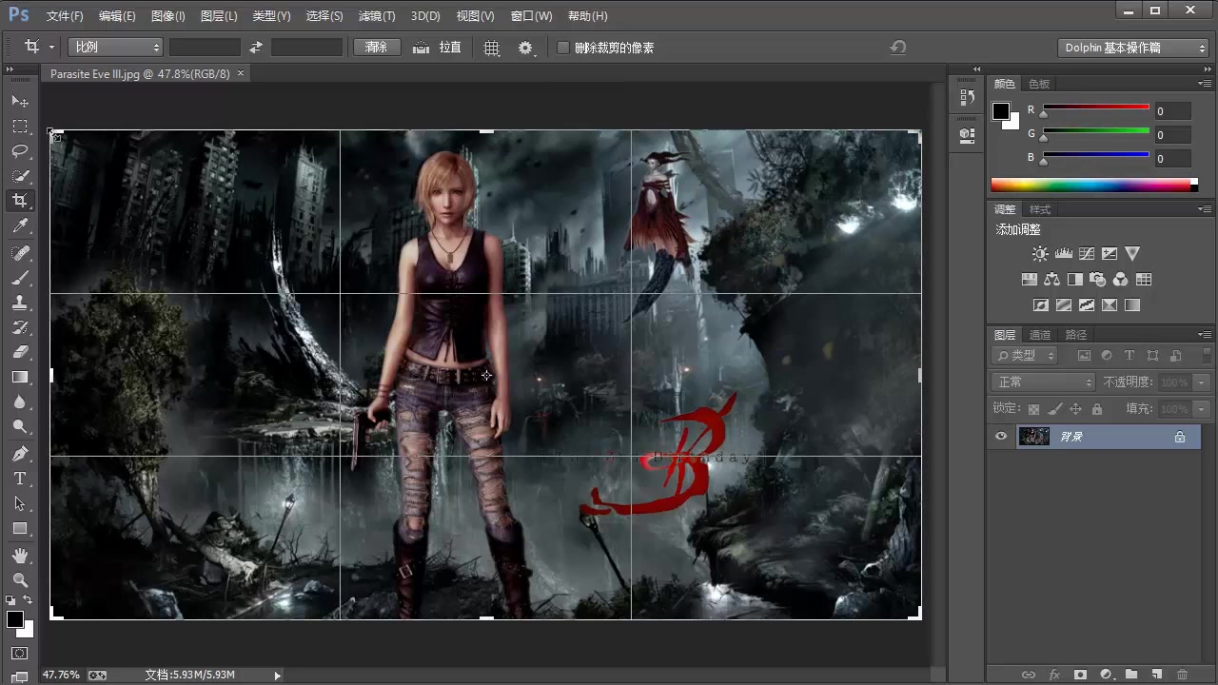
Task: Click the 清除 button
Action: tap(377, 48)
